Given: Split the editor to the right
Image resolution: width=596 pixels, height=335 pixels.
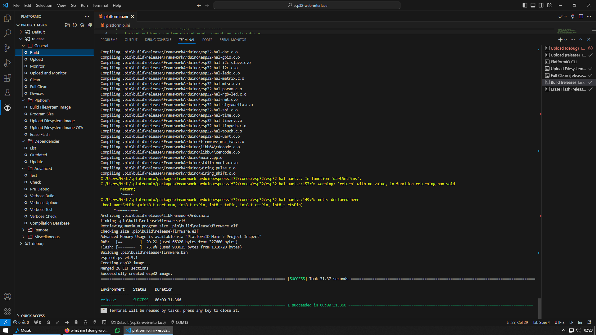Looking at the screenshot, I should 581,16.
